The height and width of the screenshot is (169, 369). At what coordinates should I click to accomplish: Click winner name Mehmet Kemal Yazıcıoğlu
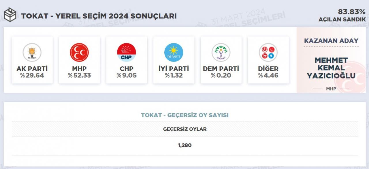(x=331, y=68)
